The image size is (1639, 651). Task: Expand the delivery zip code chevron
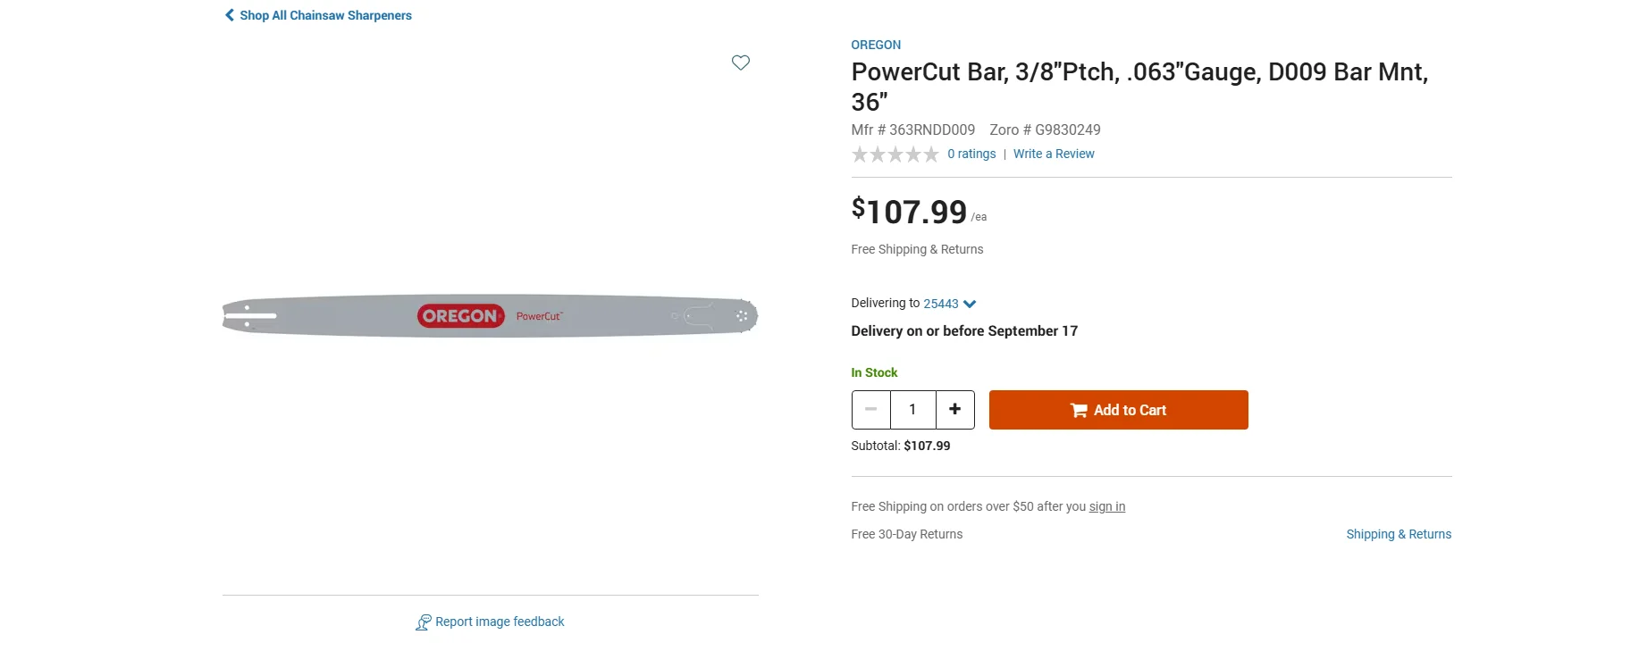tap(970, 305)
